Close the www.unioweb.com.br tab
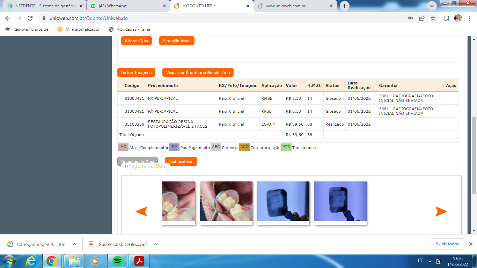 pos(331,6)
